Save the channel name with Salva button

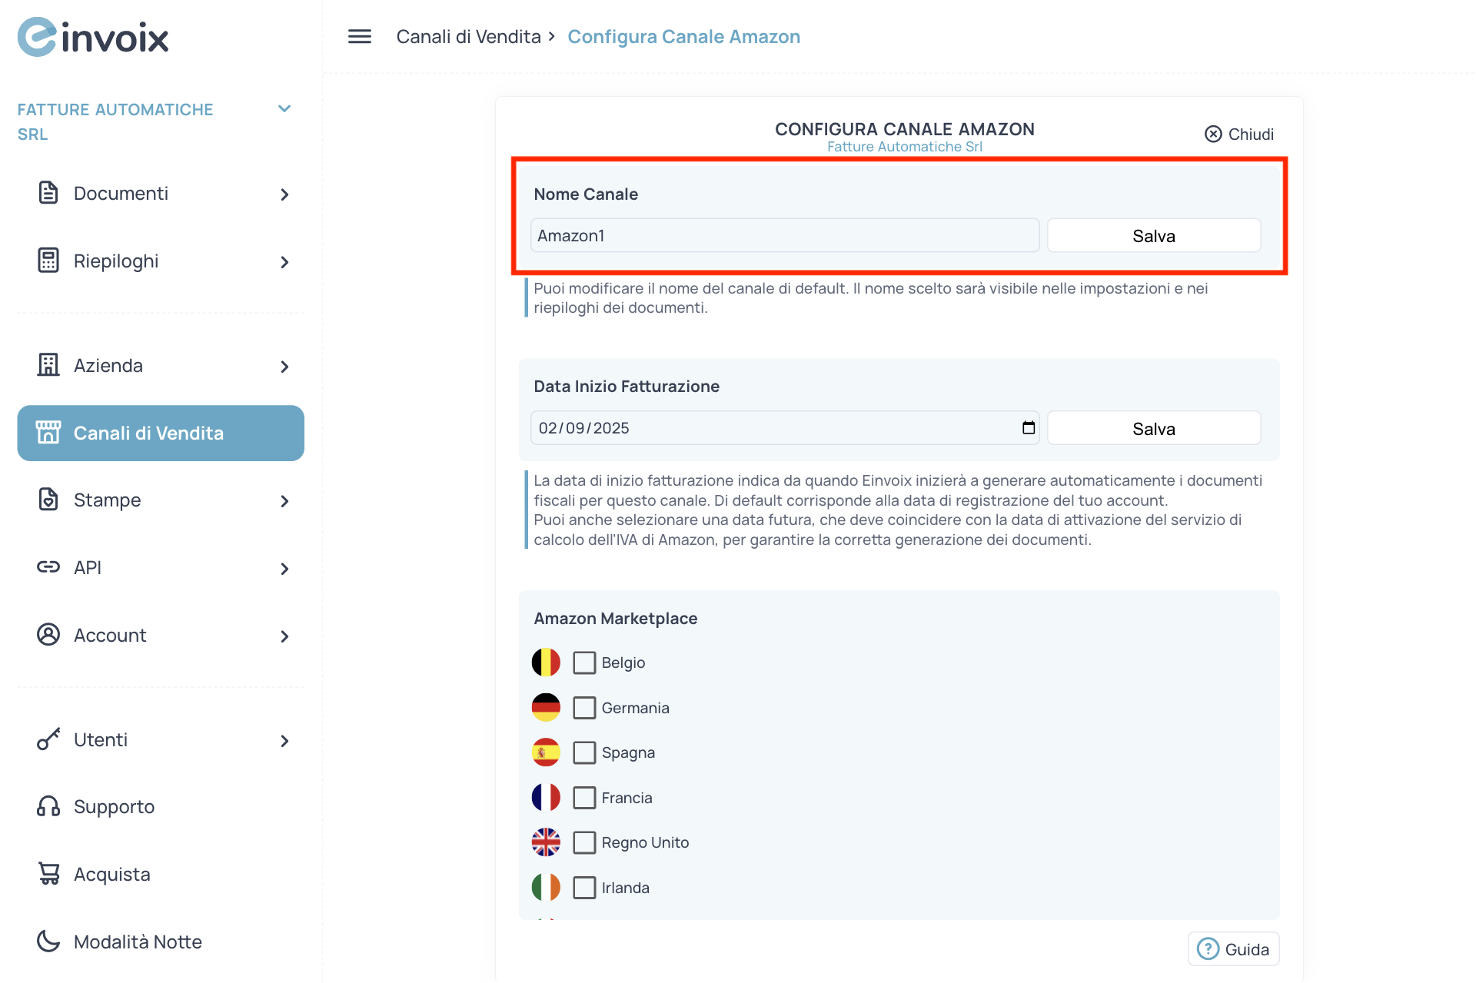(x=1153, y=235)
